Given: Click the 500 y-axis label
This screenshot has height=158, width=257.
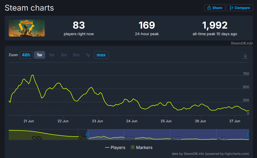Looking at the screenshot, I should [246, 87].
